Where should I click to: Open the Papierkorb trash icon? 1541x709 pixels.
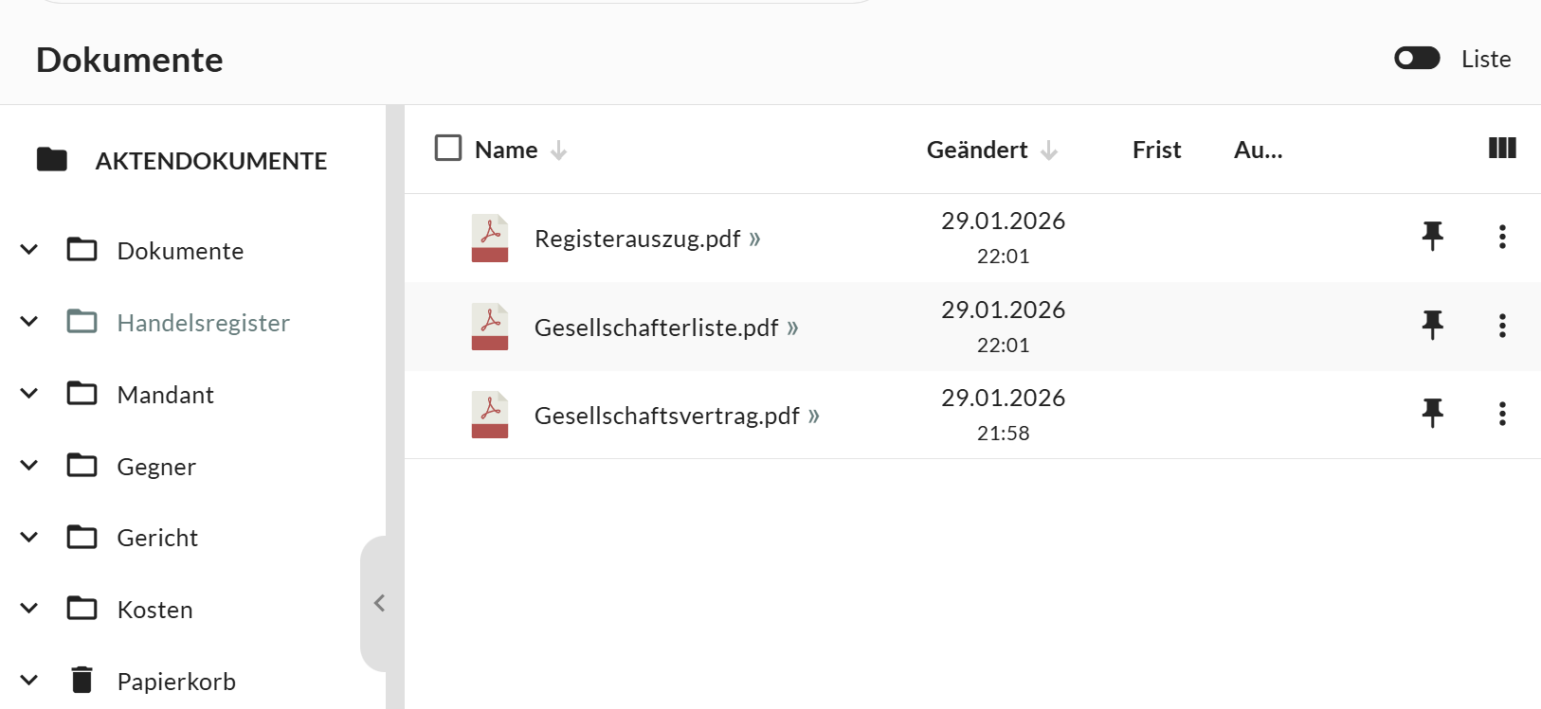[x=82, y=679]
